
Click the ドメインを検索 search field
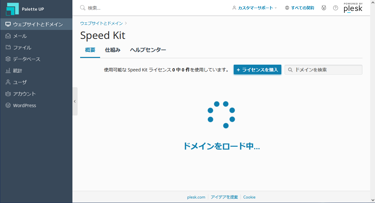pos(323,69)
